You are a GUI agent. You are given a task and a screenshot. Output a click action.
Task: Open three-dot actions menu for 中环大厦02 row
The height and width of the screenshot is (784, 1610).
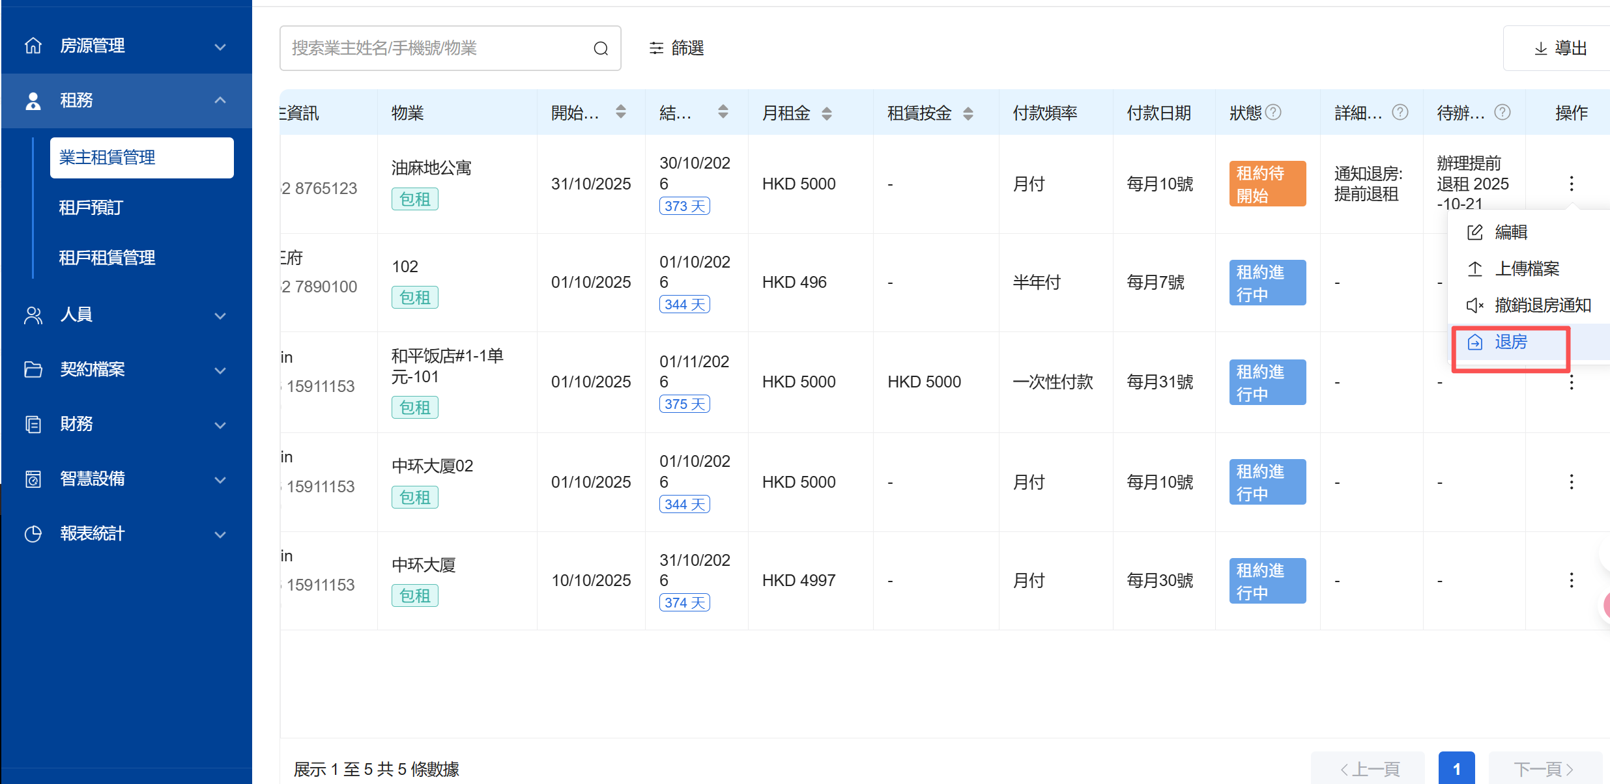click(1571, 482)
